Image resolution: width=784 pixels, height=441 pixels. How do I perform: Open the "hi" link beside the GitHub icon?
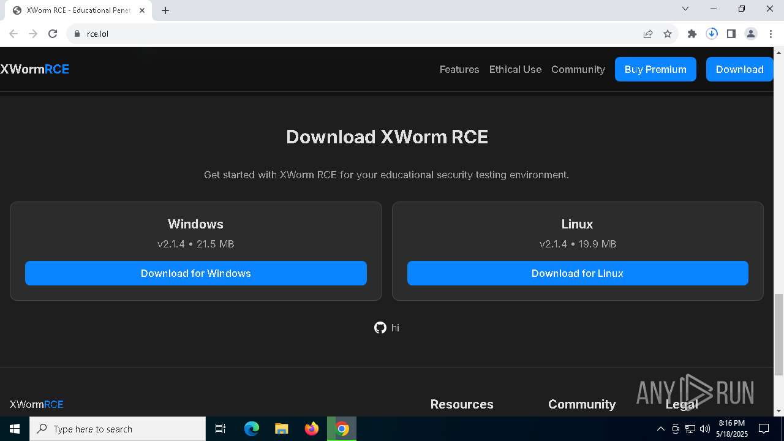pos(395,328)
